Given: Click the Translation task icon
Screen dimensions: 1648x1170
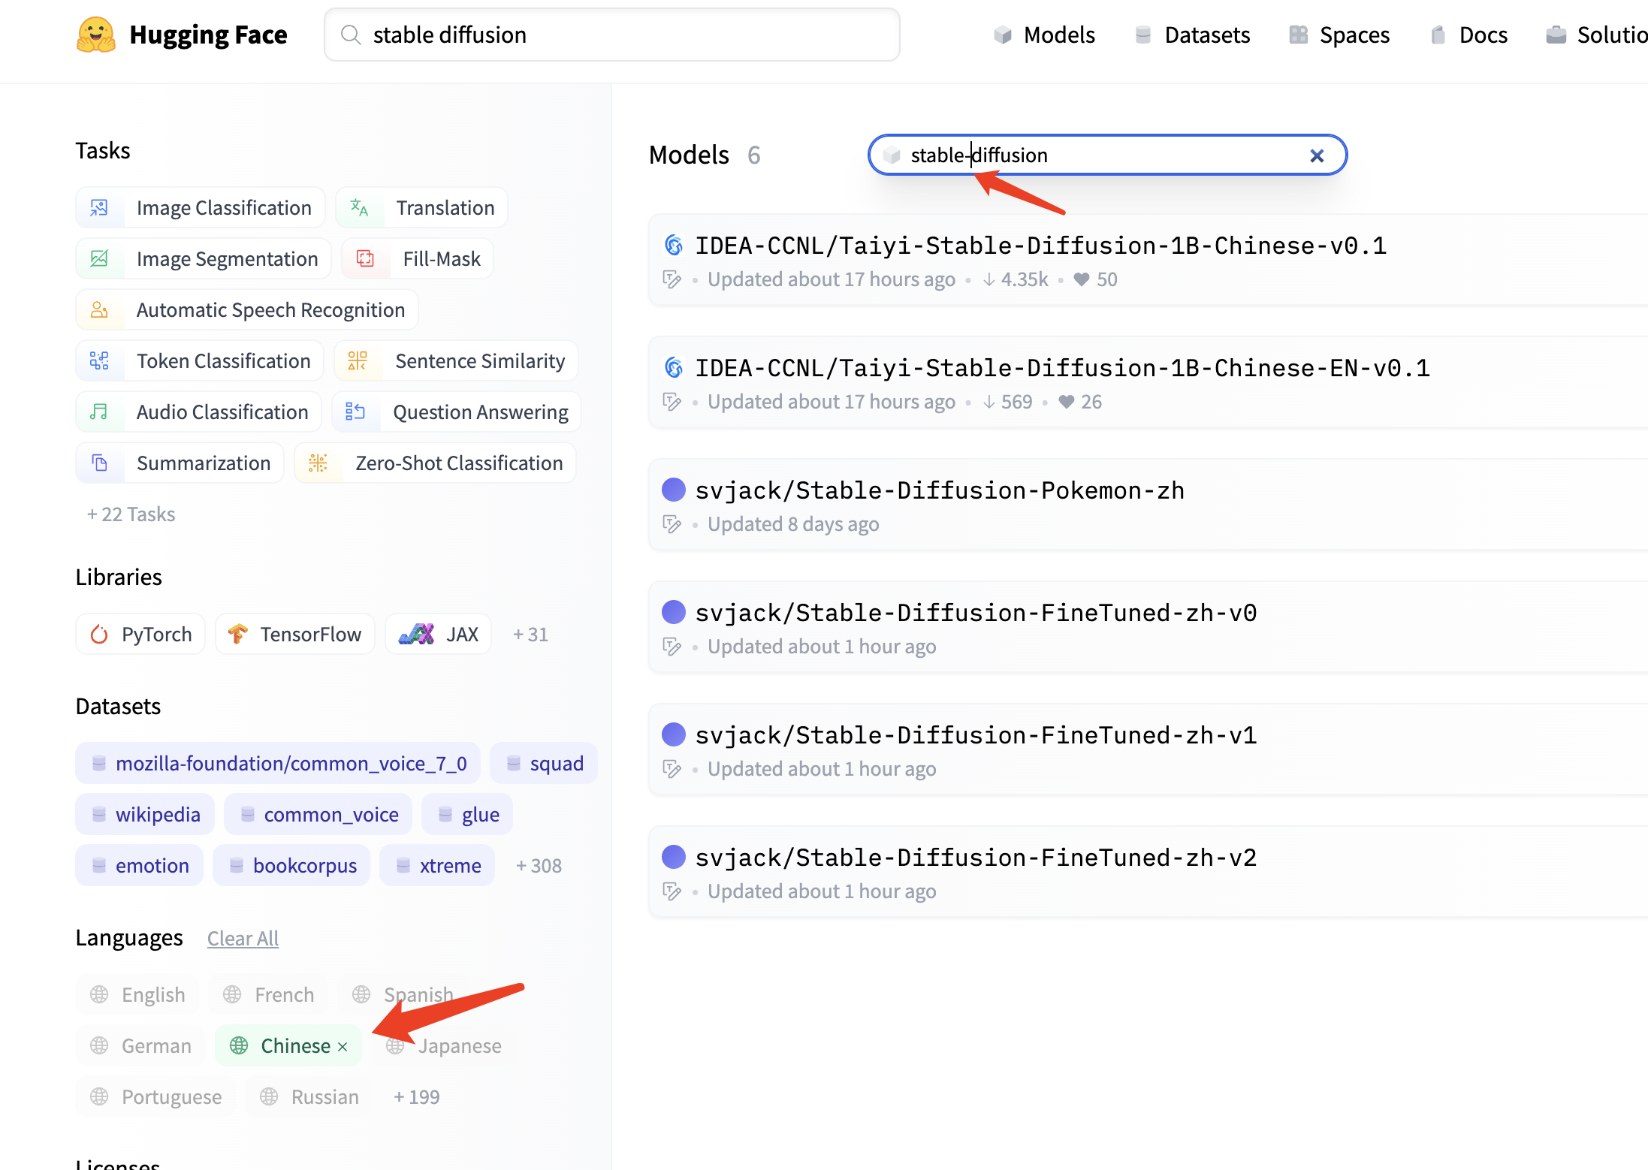Looking at the screenshot, I should [359, 208].
